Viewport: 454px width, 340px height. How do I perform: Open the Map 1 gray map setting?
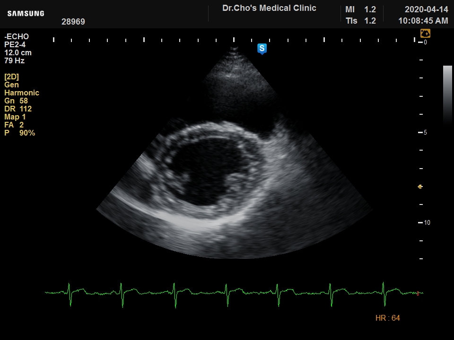pyautogui.click(x=15, y=117)
